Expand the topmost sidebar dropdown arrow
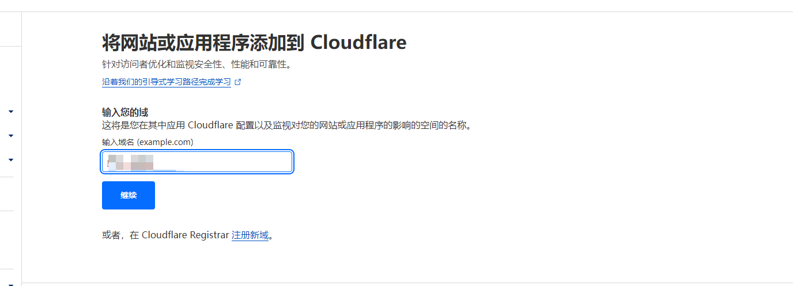Image resolution: width=793 pixels, height=286 pixels. point(11,111)
